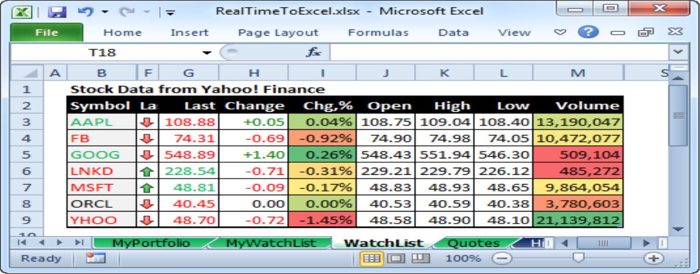Image resolution: width=700 pixels, height=274 pixels.
Task: Click the insert function fx icon
Action: [x=313, y=53]
